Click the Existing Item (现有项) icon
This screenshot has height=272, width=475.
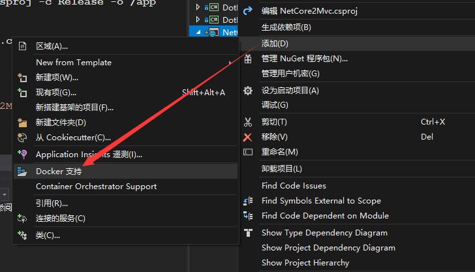click(22, 93)
